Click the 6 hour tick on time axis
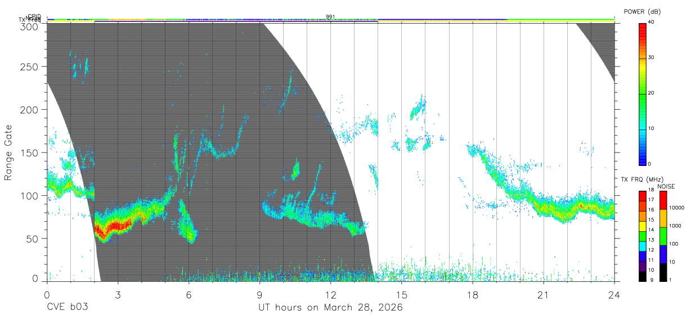The width and height of the screenshot is (691, 319). (189, 295)
